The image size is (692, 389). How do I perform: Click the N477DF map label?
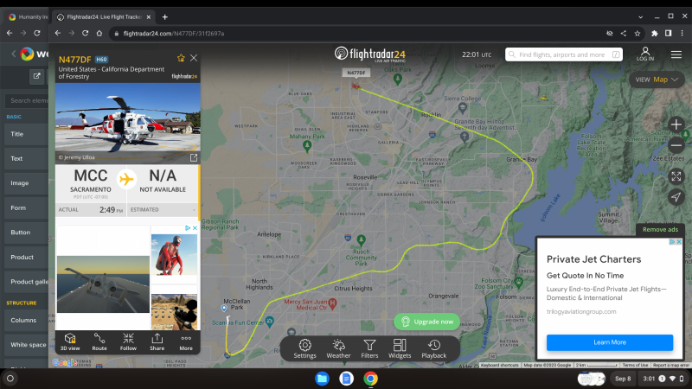(356, 73)
